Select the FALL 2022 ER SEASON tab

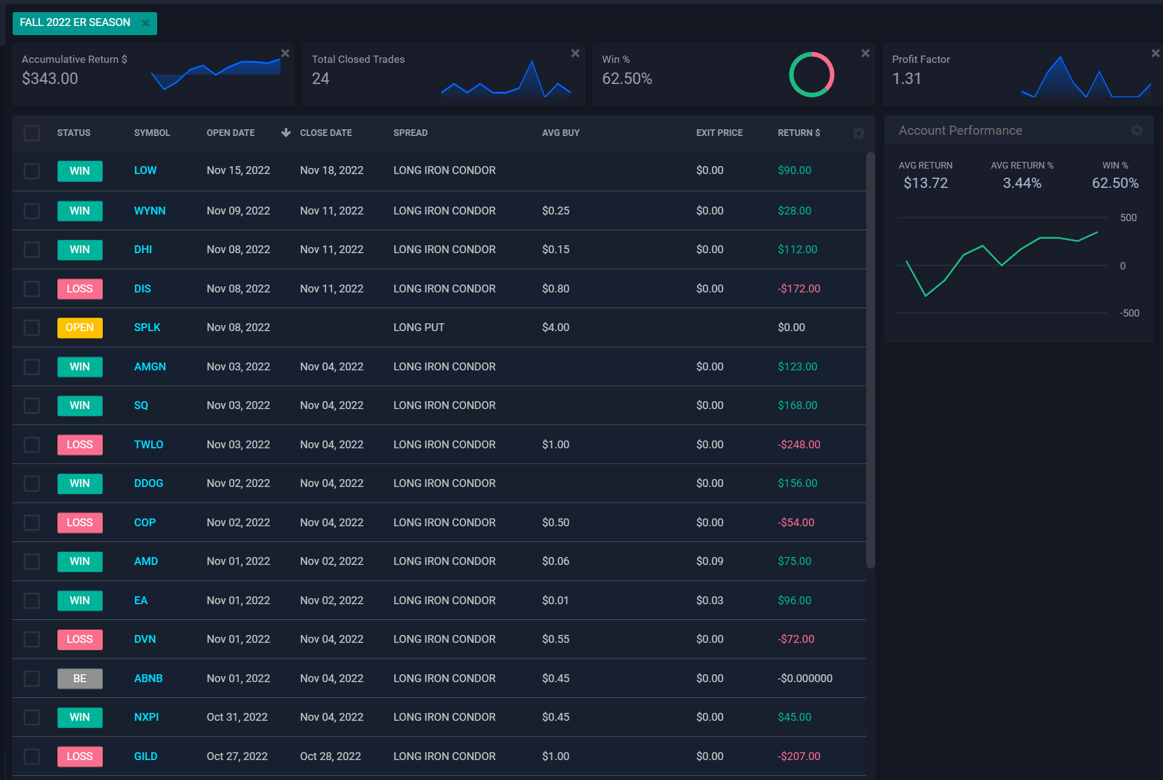coord(75,23)
